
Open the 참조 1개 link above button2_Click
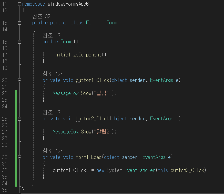coord(53,112)
